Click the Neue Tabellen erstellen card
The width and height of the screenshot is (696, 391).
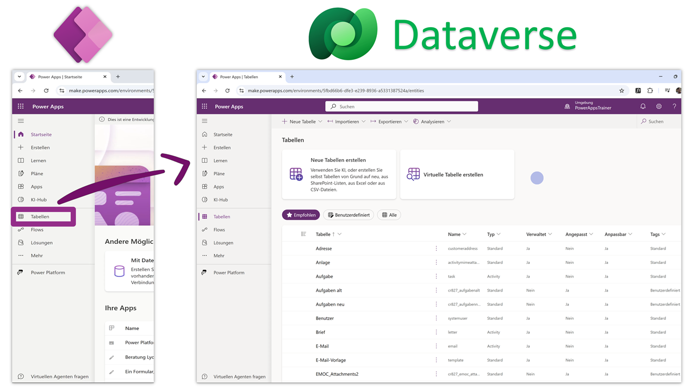339,174
